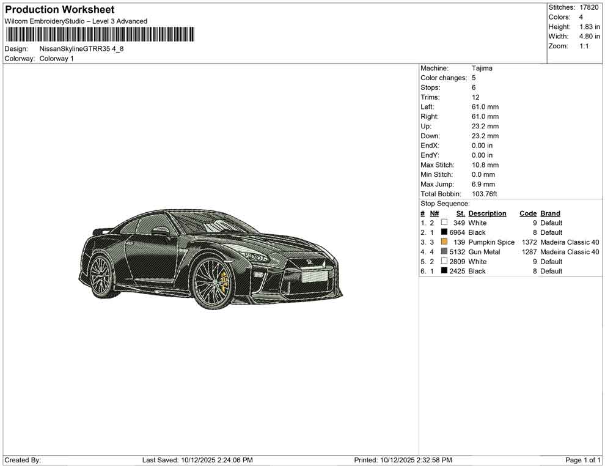
Task: Click the Total Bobbin value 103.76ft
Action: pos(484,194)
